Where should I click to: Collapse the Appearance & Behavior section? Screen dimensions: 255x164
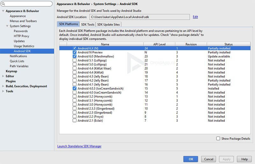3,11
